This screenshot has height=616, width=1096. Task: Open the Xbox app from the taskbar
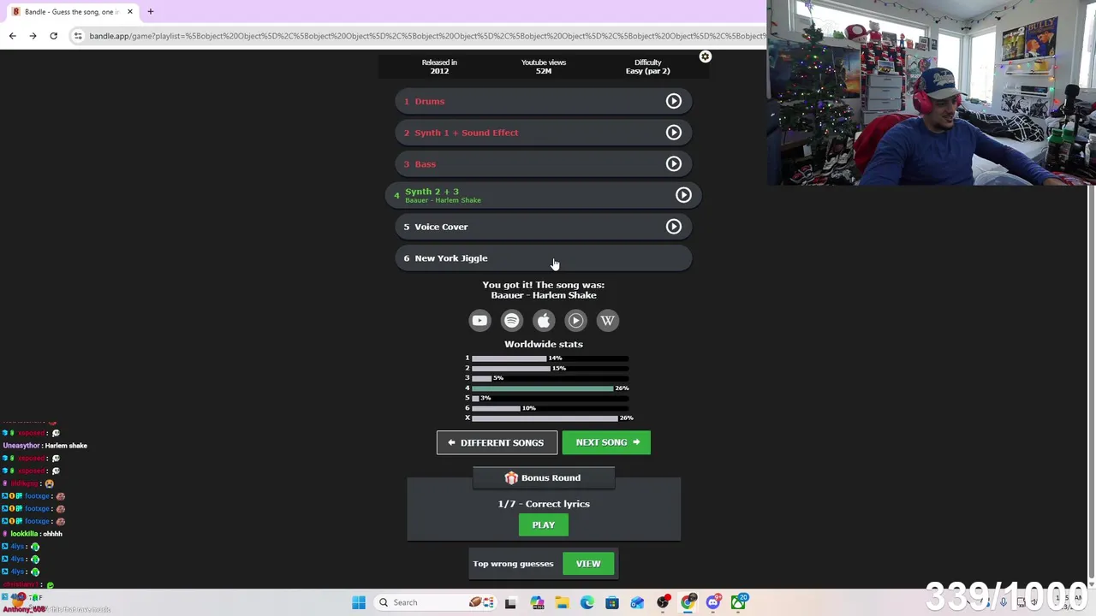coord(738,602)
